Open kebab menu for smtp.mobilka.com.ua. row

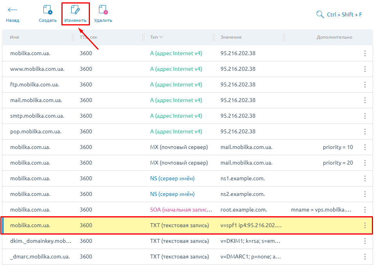365,116
